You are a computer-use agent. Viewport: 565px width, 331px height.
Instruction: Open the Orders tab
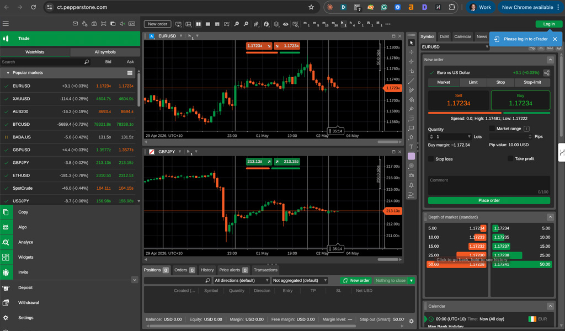pos(184,270)
